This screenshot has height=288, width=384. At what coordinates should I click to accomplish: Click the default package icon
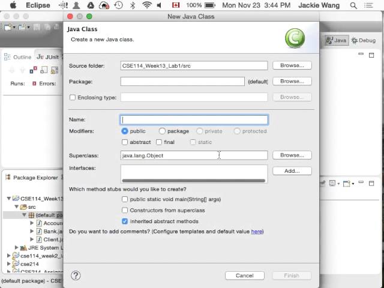coord(31,215)
